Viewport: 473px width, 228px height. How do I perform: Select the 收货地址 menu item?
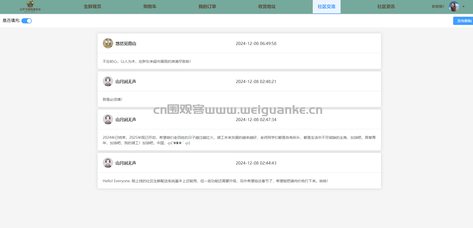click(267, 7)
